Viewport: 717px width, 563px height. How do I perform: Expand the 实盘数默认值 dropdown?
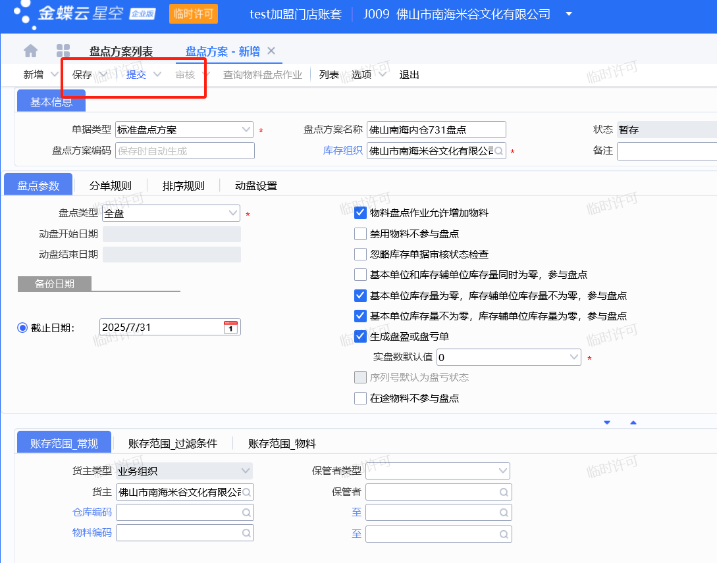(573, 357)
